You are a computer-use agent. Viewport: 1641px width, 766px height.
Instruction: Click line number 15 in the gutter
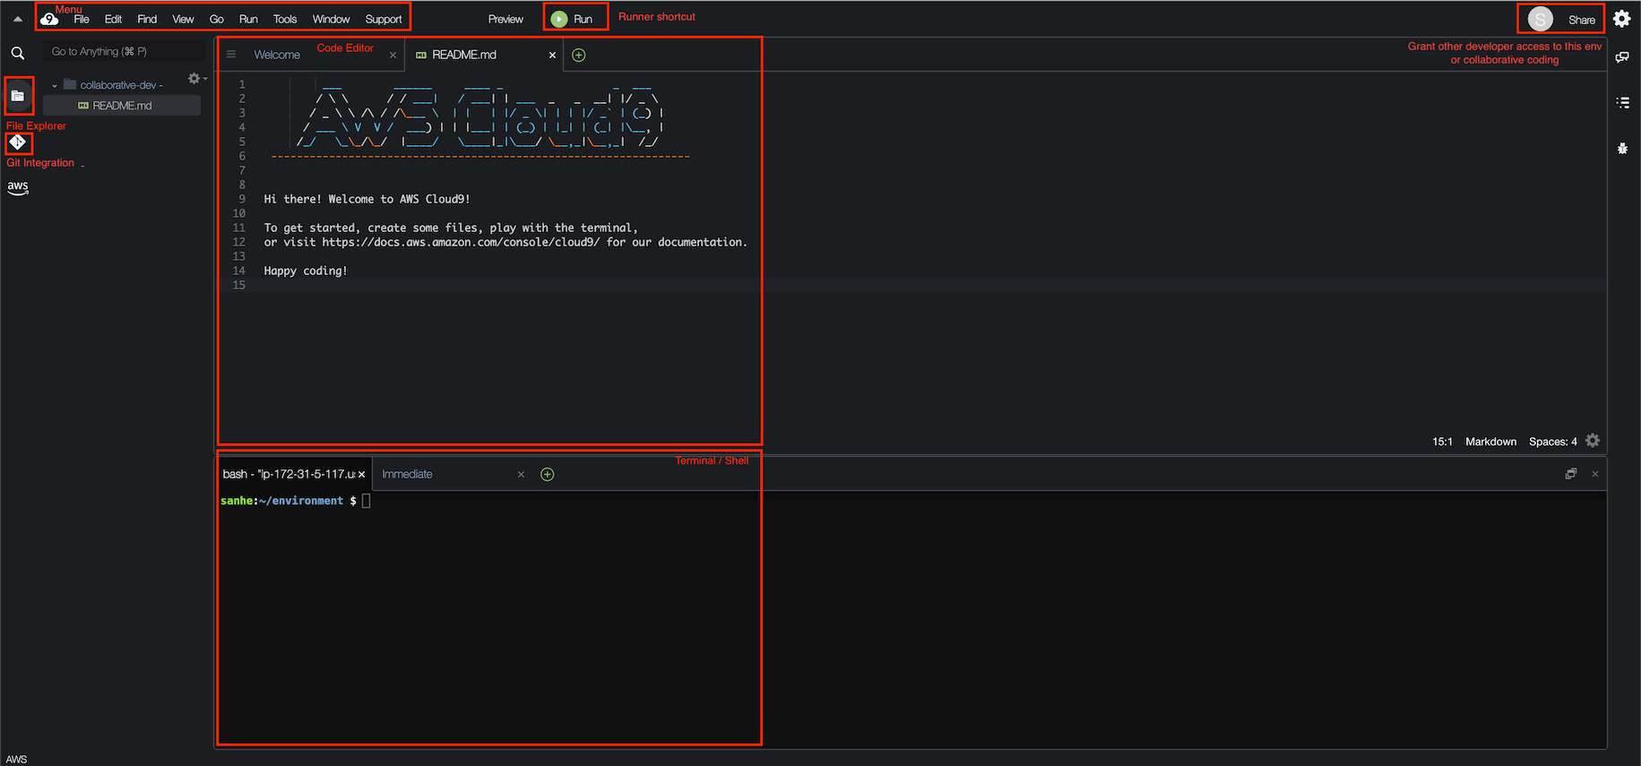point(238,285)
